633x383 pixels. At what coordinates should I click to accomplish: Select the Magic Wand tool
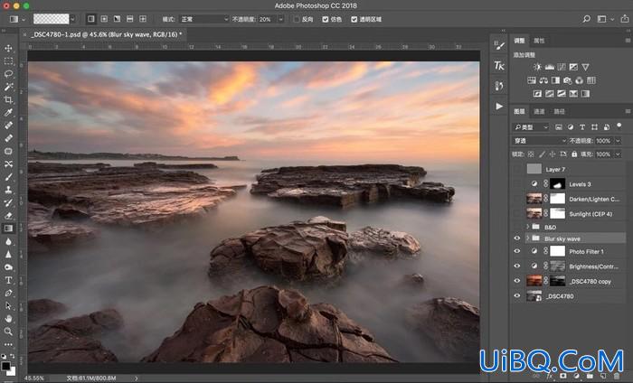coord(8,87)
